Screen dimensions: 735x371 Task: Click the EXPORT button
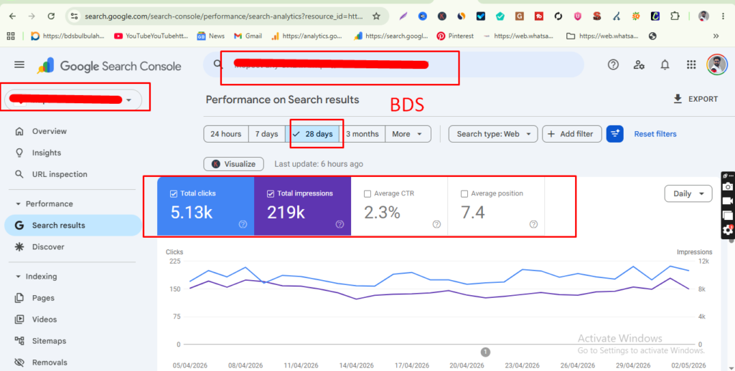tap(696, 99)
